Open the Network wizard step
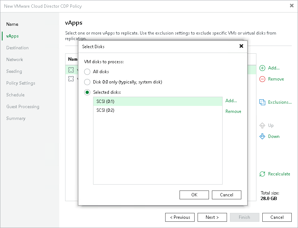 pos(14,60)
